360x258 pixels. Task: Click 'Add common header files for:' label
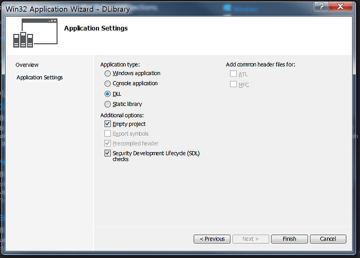tap(260, 64)
